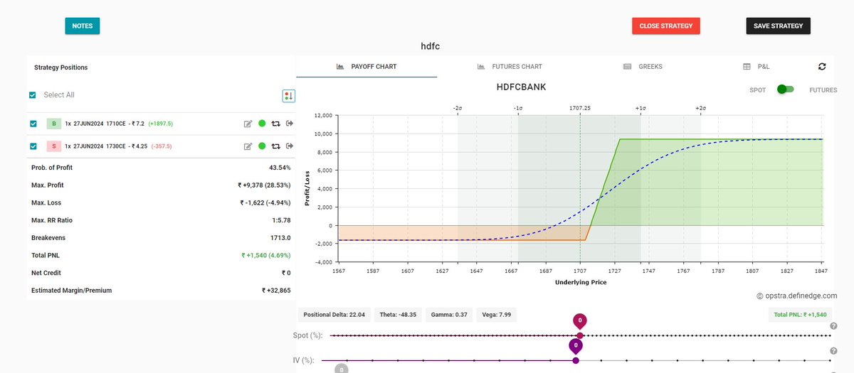854x373 pixels.
Task: Toggle the S badge on 1730CE position
Action: pos(53,146)
